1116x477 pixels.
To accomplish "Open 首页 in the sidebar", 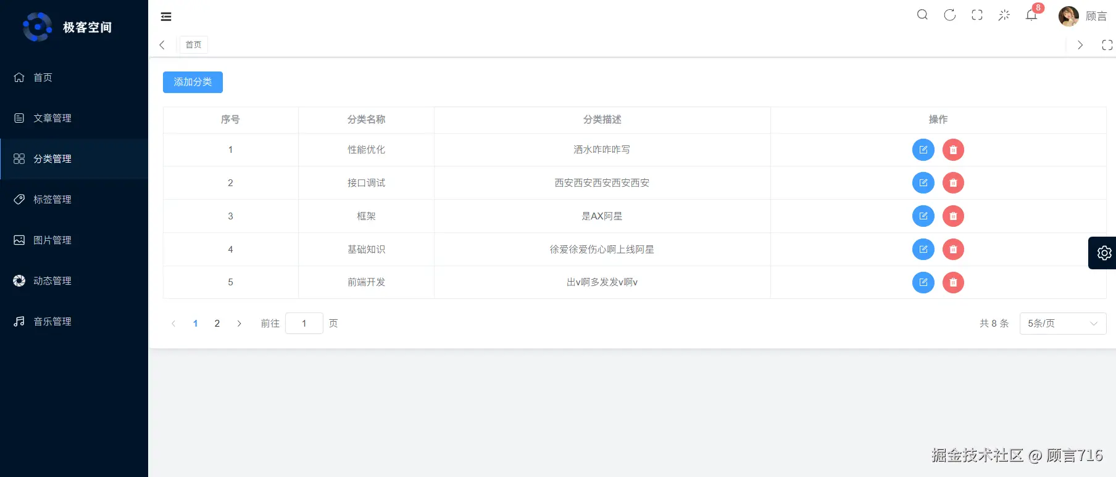I will coord(74,78).
